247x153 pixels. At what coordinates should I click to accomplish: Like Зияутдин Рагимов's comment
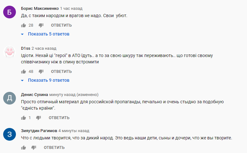(x=24, y=148)
